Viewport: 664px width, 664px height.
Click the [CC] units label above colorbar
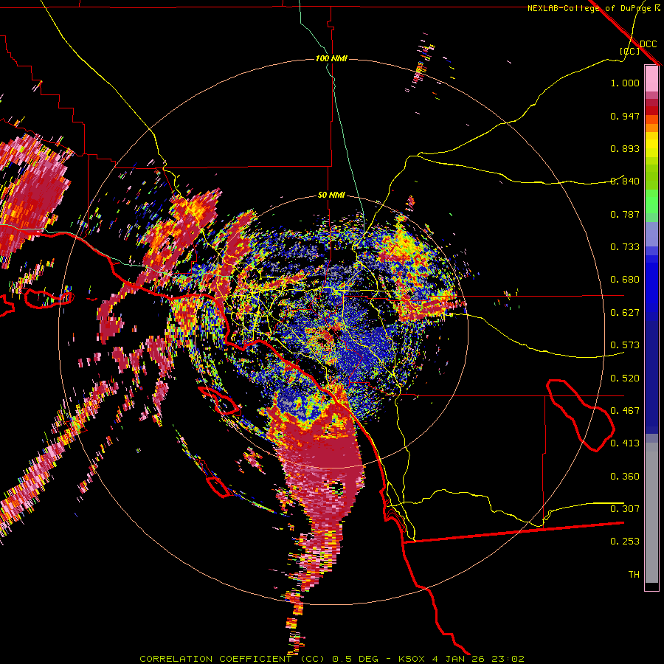[x=629, y=51]
